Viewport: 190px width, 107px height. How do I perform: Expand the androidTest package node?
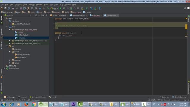click(x=10, y=41)
